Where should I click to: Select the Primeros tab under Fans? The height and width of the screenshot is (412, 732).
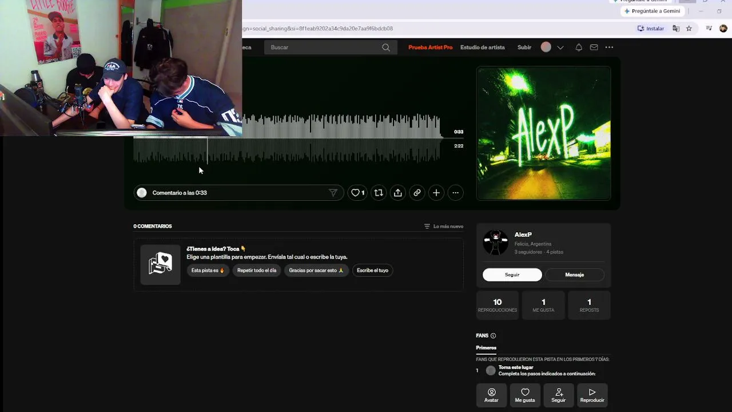coord(486,348)
